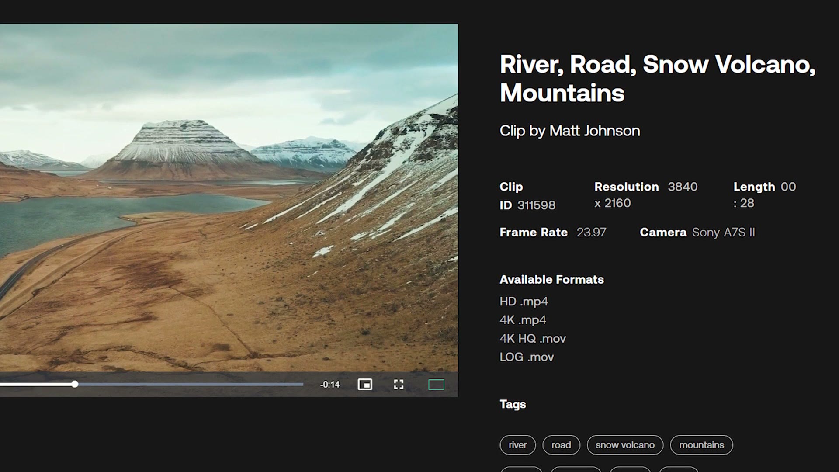Viewport: 839px width, 472px height.
Task: Click the camera value Sony A7S II
Action: tap(723, 232)
